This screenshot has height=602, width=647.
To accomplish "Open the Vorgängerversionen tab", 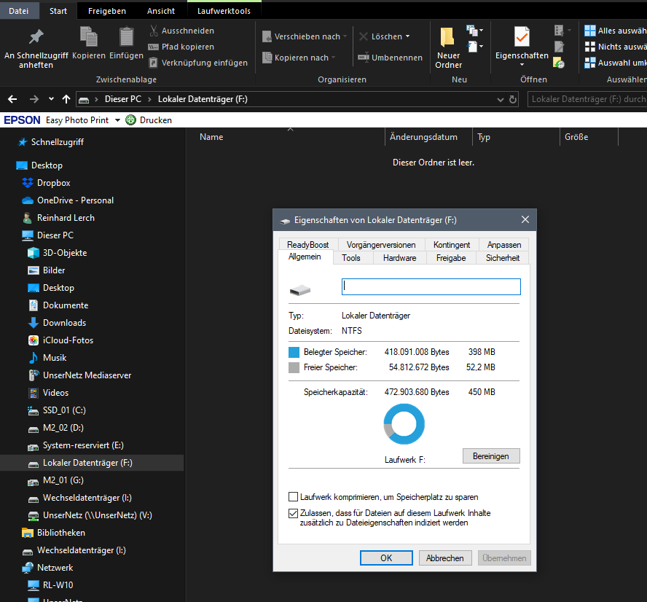I will coord(381,245).
